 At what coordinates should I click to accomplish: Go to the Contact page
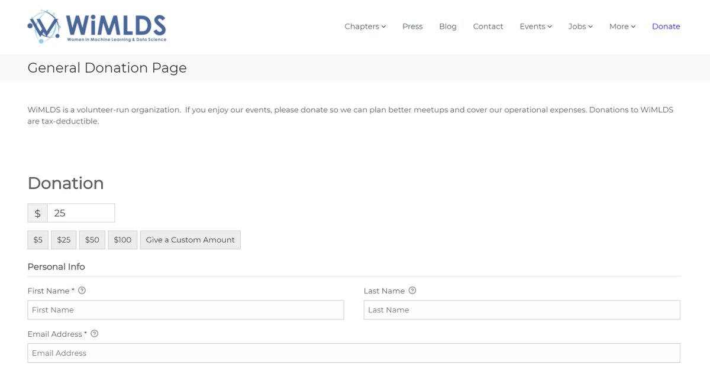488,27
